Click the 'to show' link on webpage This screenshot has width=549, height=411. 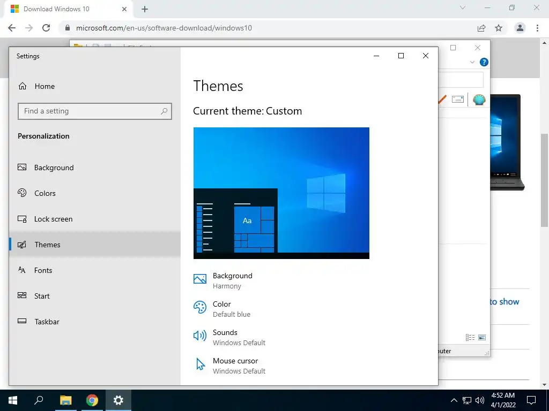(x=505, y=302)
